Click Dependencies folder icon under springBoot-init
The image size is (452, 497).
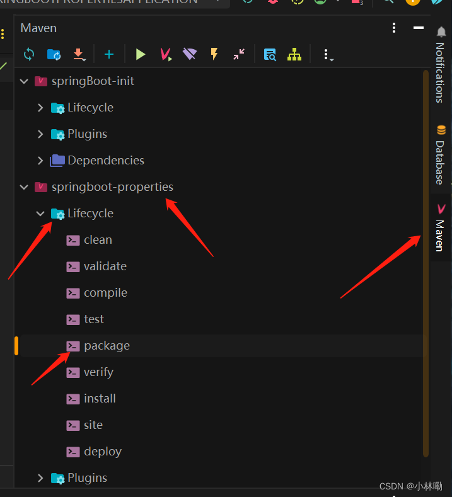[x=57, y=161]
